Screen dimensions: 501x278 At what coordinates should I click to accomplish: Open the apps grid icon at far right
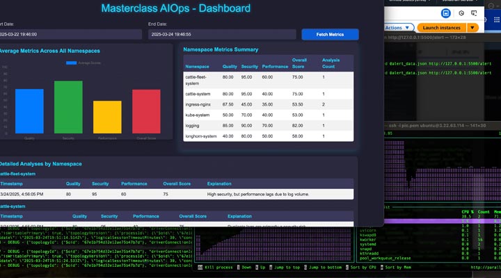click(x=497, y=19)
